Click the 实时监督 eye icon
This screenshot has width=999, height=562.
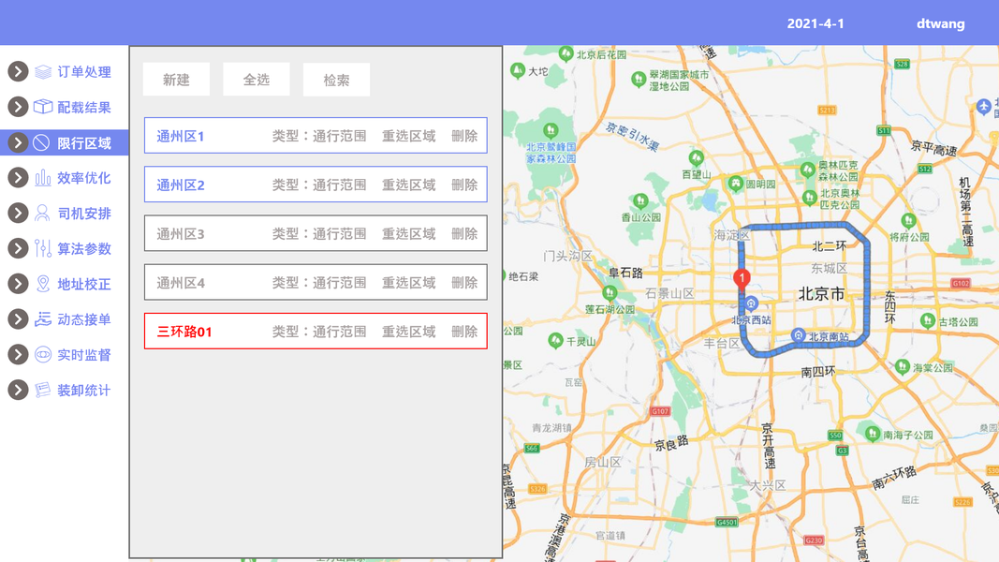point(43,354)
